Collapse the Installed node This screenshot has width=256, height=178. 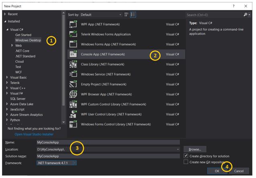point(5,21)
